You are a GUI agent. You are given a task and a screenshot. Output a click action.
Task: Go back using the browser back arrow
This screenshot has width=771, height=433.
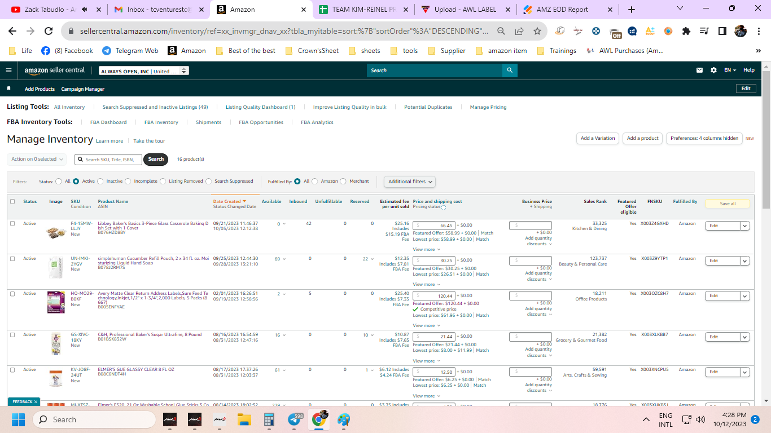tap(12, 31)
